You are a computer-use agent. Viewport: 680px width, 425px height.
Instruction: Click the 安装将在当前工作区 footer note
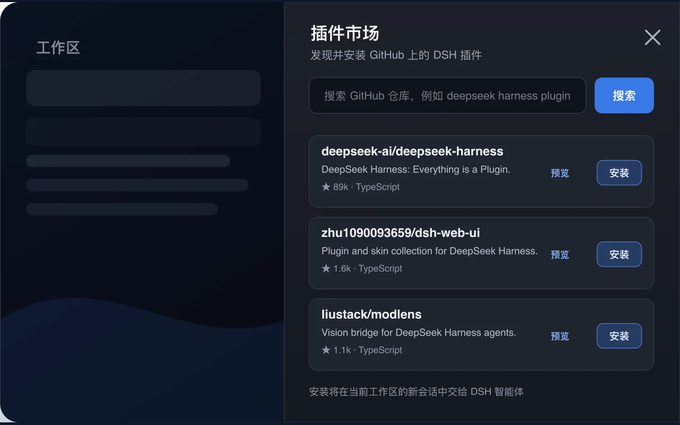(416, 392)
